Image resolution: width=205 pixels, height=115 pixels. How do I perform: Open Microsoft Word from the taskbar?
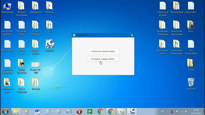point(37,111)
